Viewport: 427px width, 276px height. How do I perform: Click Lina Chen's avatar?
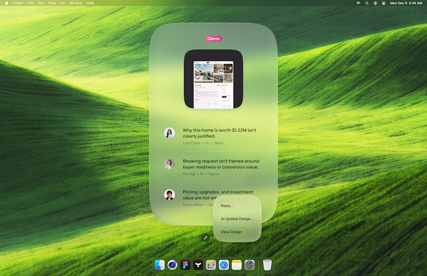[169, 133]
